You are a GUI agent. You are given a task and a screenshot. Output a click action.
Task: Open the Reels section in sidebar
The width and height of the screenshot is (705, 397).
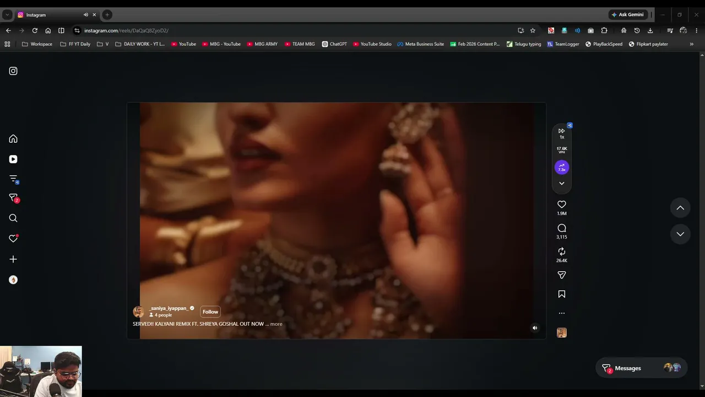pyautogui.click(x=13, y=159)
